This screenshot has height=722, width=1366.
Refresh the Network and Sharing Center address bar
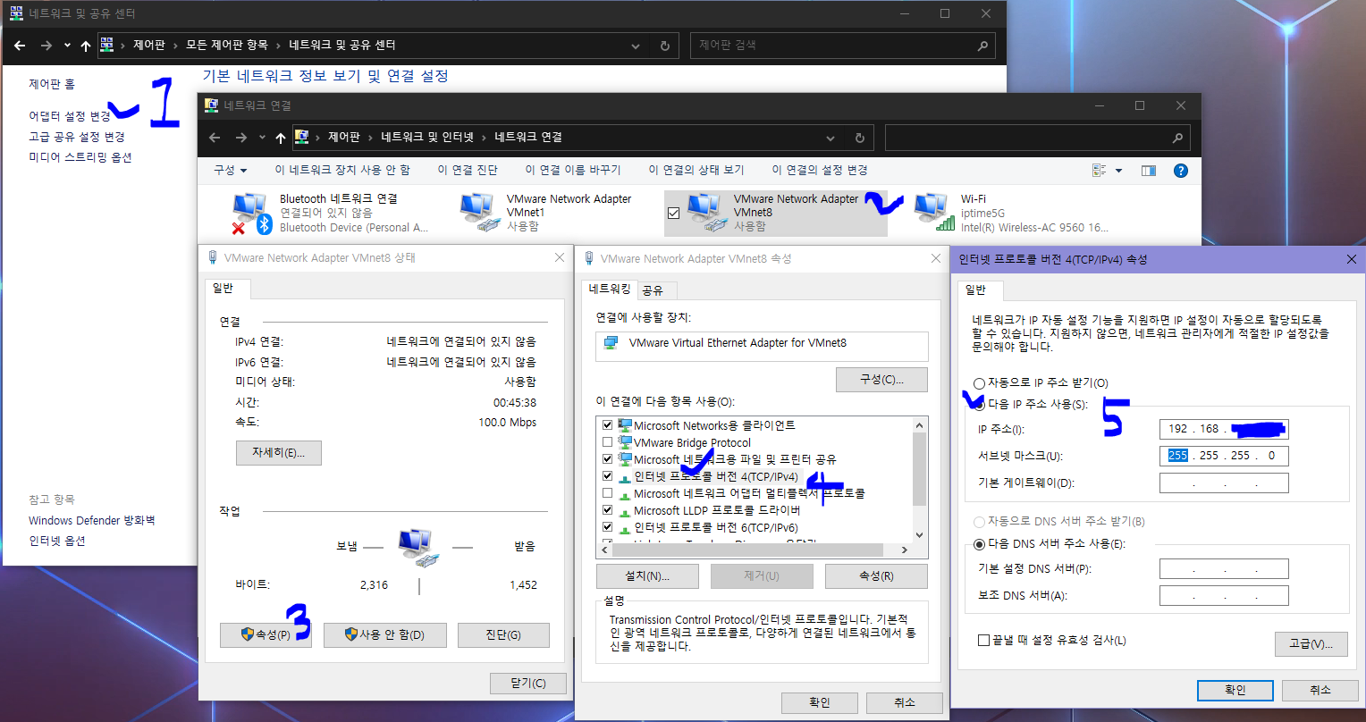click(664, 45)
